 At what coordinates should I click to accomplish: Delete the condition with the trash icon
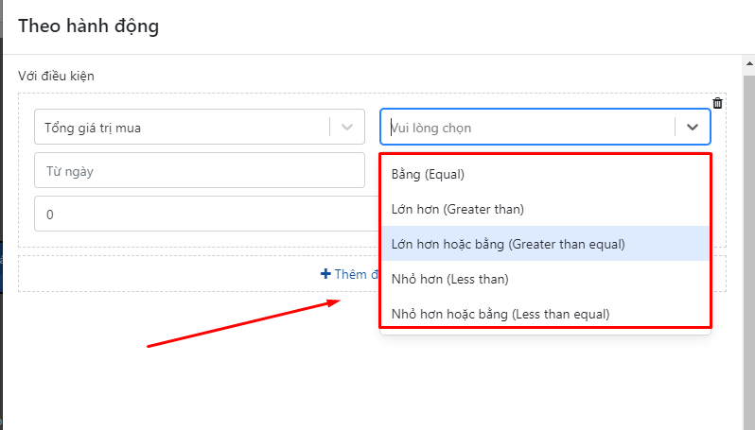point(717,103)
